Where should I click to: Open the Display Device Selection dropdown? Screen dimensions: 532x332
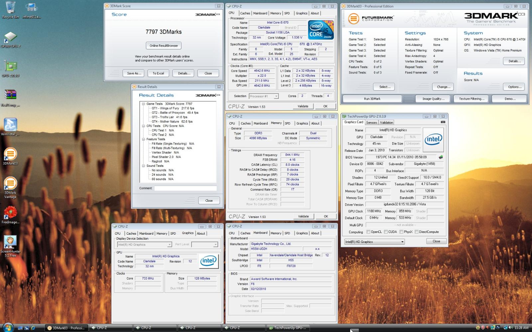coord(144,245)
